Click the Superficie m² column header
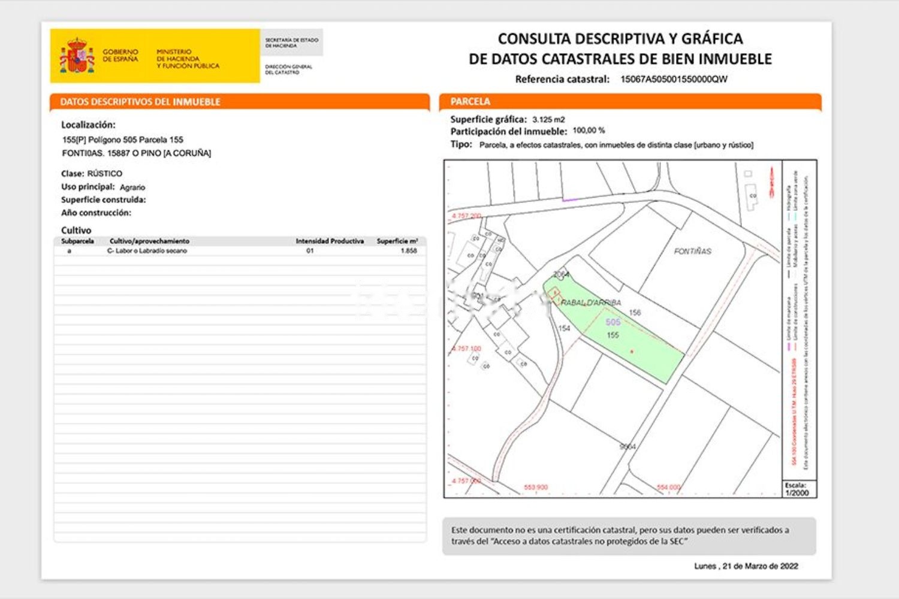 click(x=397, y=241)
